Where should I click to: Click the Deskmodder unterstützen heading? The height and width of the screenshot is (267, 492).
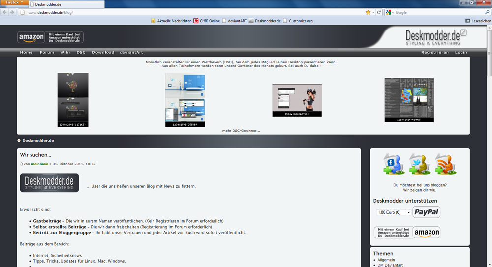[x=405, y=201]
